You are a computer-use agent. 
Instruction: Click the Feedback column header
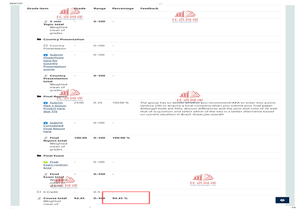[149, 8]
